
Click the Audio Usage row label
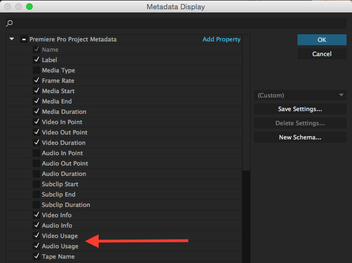60,246
